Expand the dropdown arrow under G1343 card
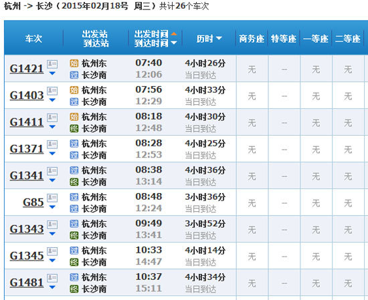Image resolution: width=368 pixels, height=300 pixels. pyautogui.click(x=52, y=234)
